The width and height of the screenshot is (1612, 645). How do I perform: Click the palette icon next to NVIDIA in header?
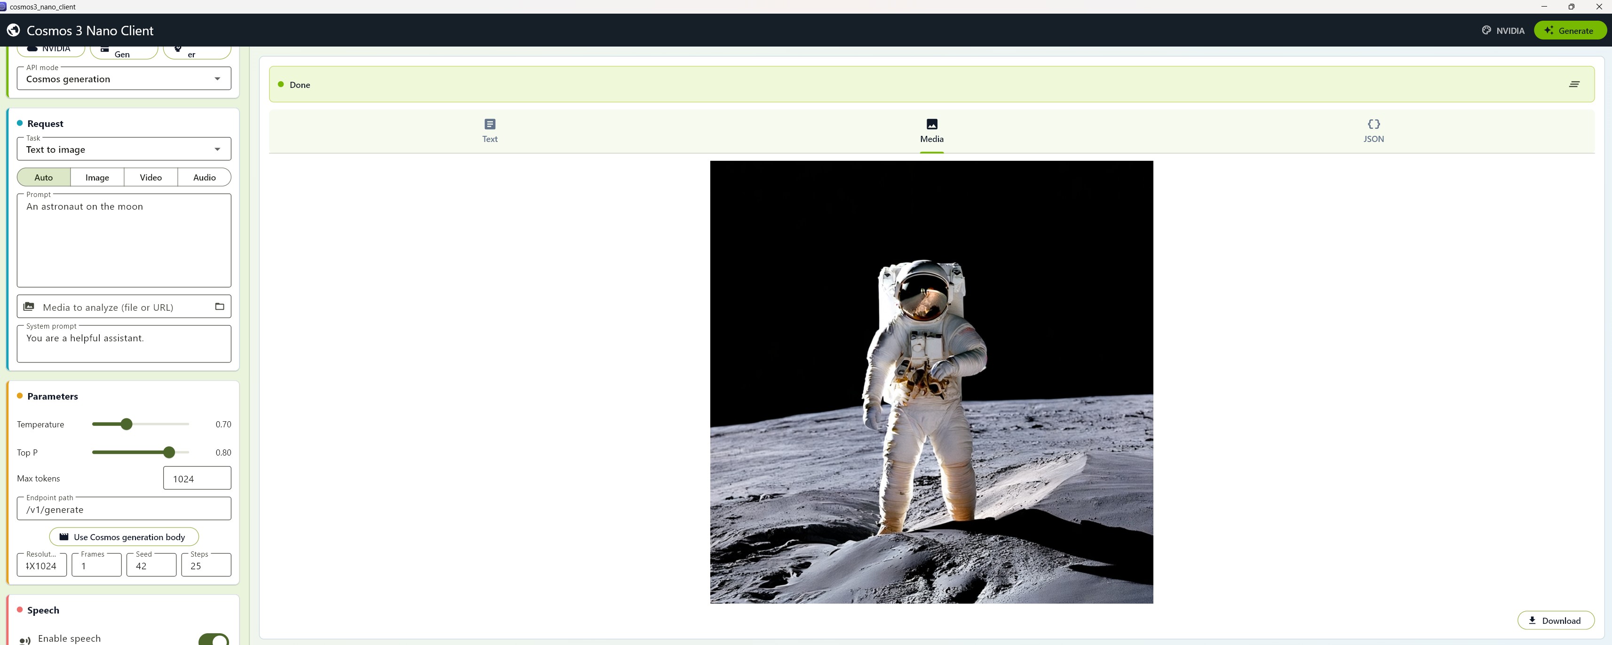(x=1486, y=30)
